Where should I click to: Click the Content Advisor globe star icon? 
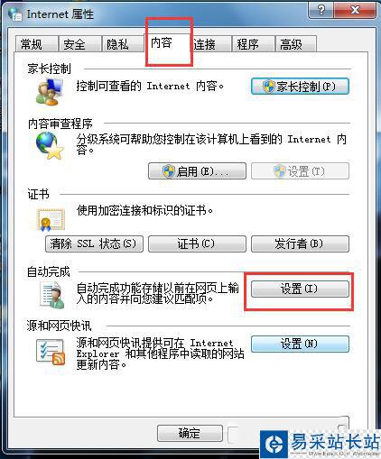tap(50, 145)
